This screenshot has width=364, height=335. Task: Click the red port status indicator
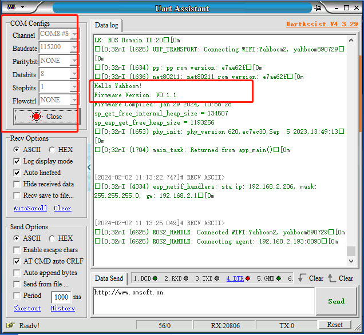click(x=37, y=117)
